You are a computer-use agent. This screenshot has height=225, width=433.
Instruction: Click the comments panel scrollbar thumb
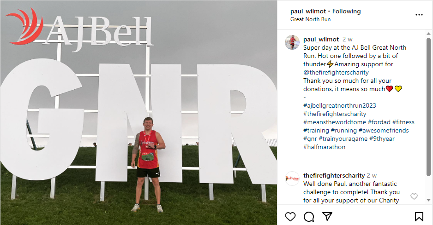click(428, 107)
